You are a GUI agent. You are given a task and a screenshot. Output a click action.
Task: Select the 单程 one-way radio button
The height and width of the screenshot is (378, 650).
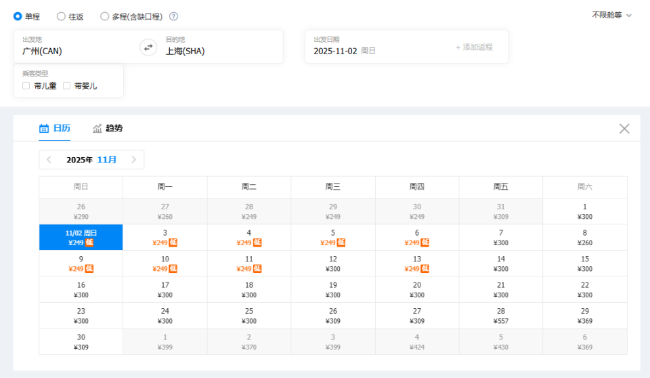pos(18,16)
